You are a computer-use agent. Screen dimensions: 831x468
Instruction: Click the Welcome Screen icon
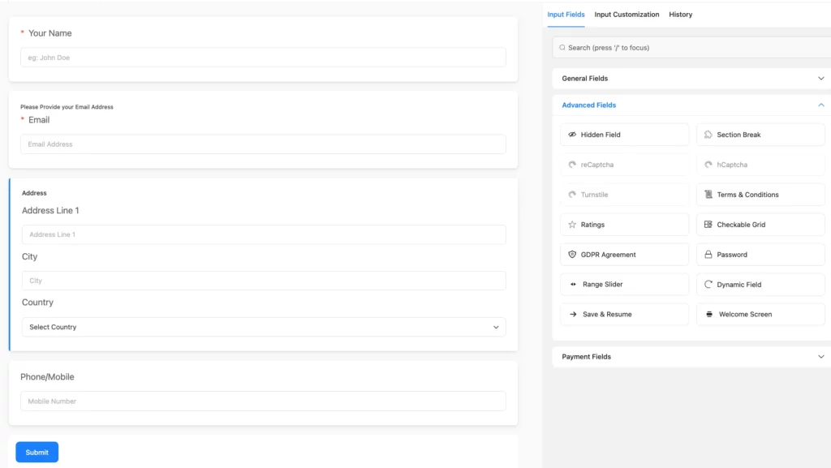click(x=709, y=315)
